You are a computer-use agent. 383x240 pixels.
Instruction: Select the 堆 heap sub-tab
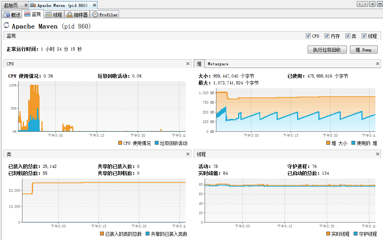pos(199,64)
